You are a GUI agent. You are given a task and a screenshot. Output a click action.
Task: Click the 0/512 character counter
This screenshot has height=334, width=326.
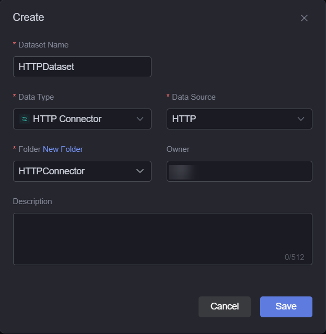point(295,257)
